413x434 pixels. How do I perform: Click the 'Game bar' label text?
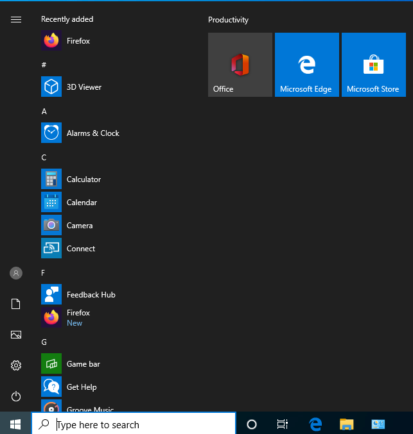[83, 364]
